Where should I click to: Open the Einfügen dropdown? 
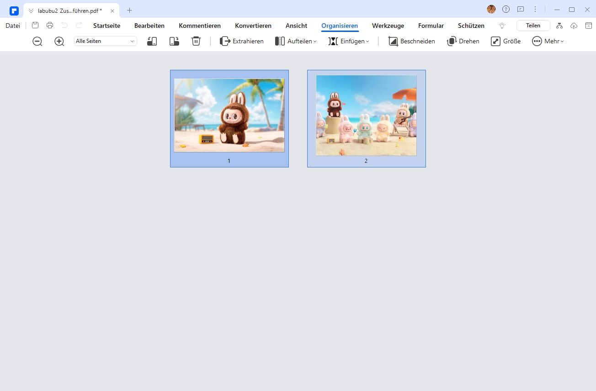click(349, 41)
